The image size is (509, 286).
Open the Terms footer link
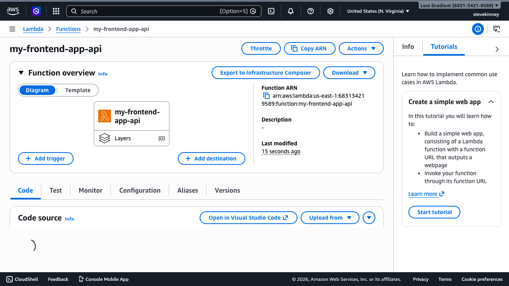pyautogui.click(x=445, y=279)
